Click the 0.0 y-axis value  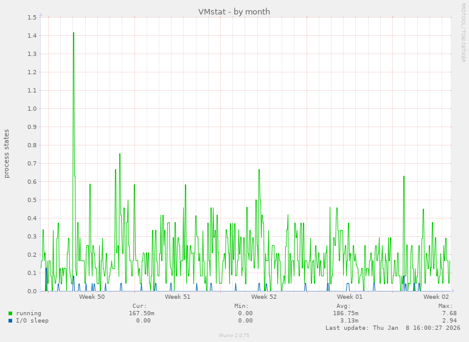click(32, 291)
